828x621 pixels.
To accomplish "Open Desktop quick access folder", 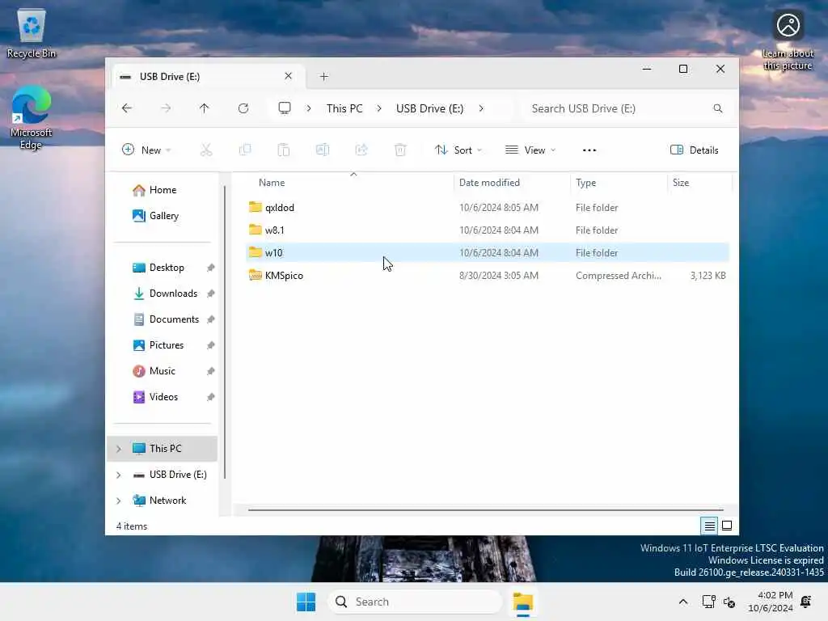I will [163, 268].
